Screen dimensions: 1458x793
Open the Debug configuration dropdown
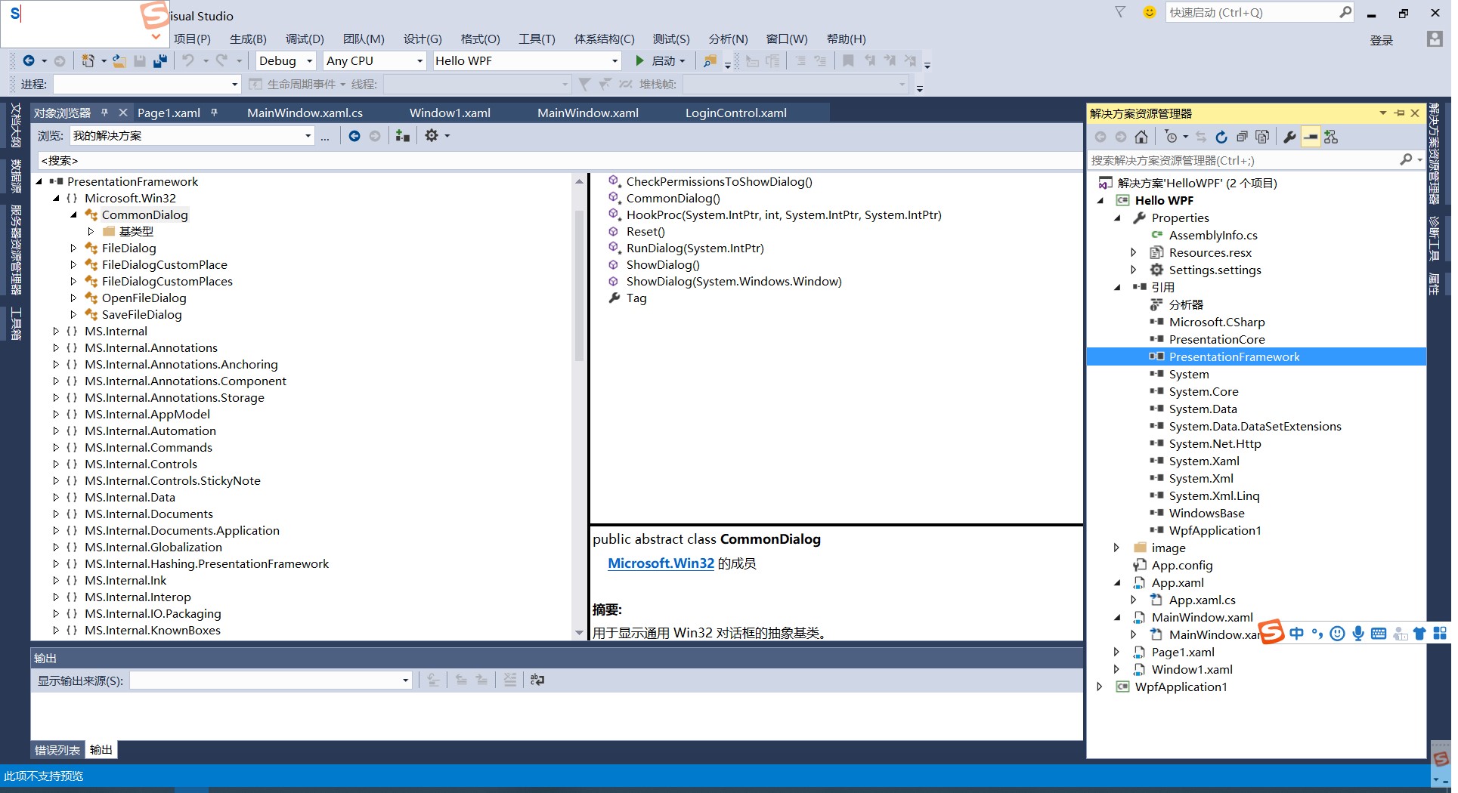pos(309,61)
